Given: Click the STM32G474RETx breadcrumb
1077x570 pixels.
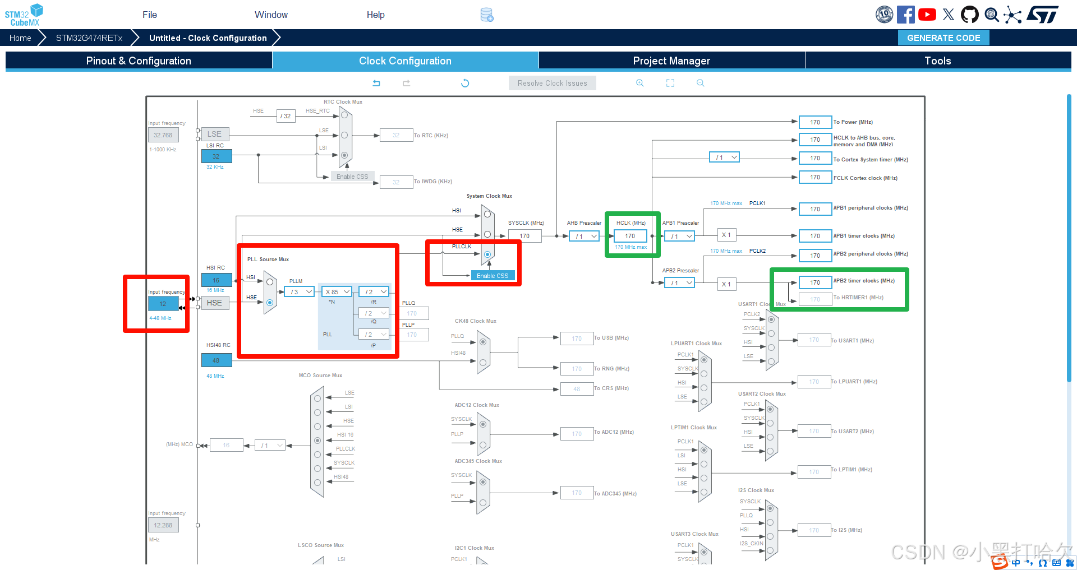Looking at the screenshot, I should click(89, 38).
